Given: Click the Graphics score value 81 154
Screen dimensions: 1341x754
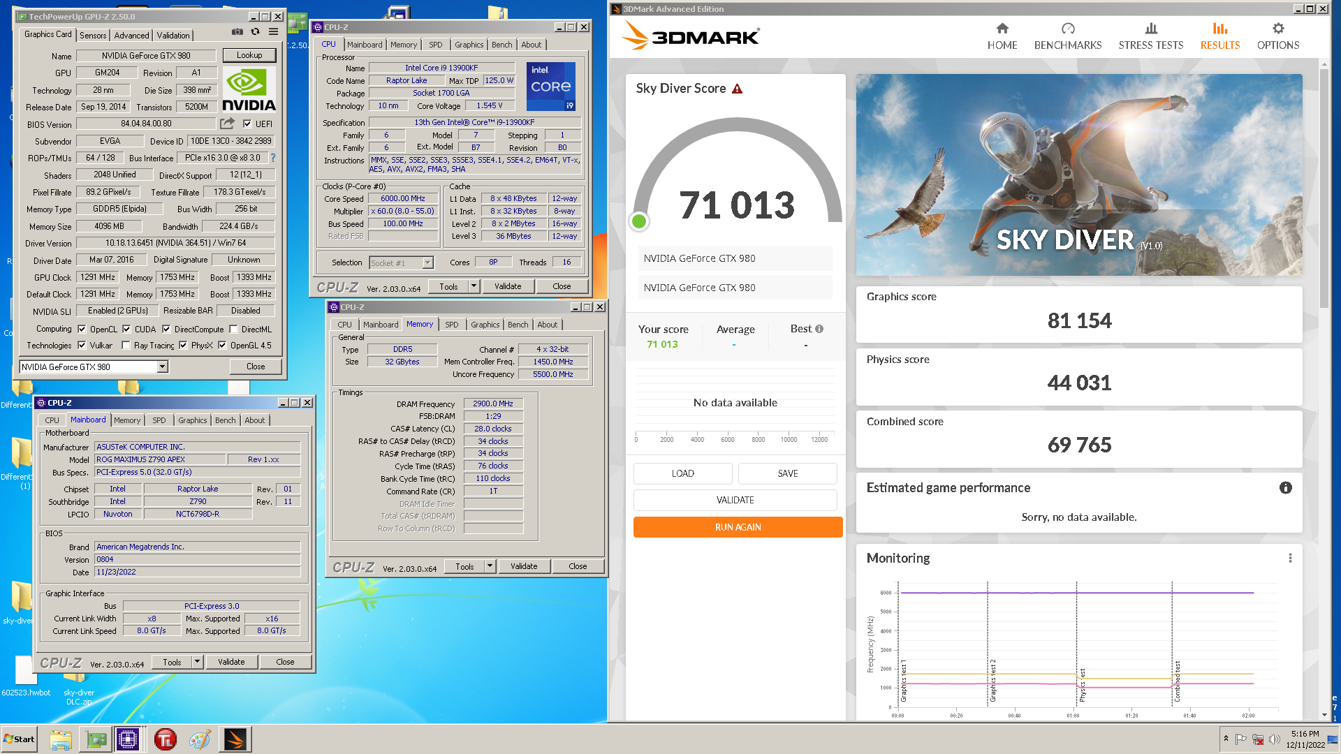Looking at the screenshot, I should (1079, 320).
